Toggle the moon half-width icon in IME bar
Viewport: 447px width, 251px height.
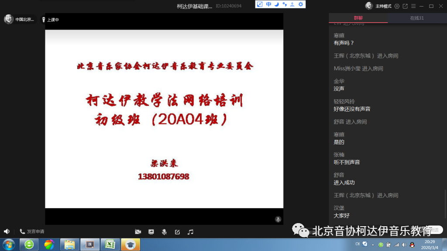276,4
